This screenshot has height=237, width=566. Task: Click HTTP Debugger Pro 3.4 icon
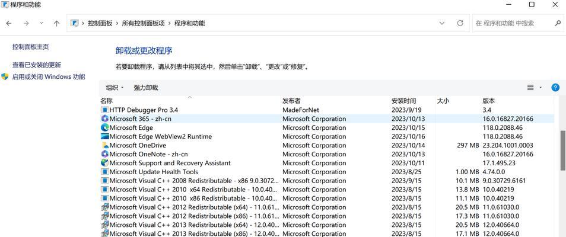click(104, 110)
